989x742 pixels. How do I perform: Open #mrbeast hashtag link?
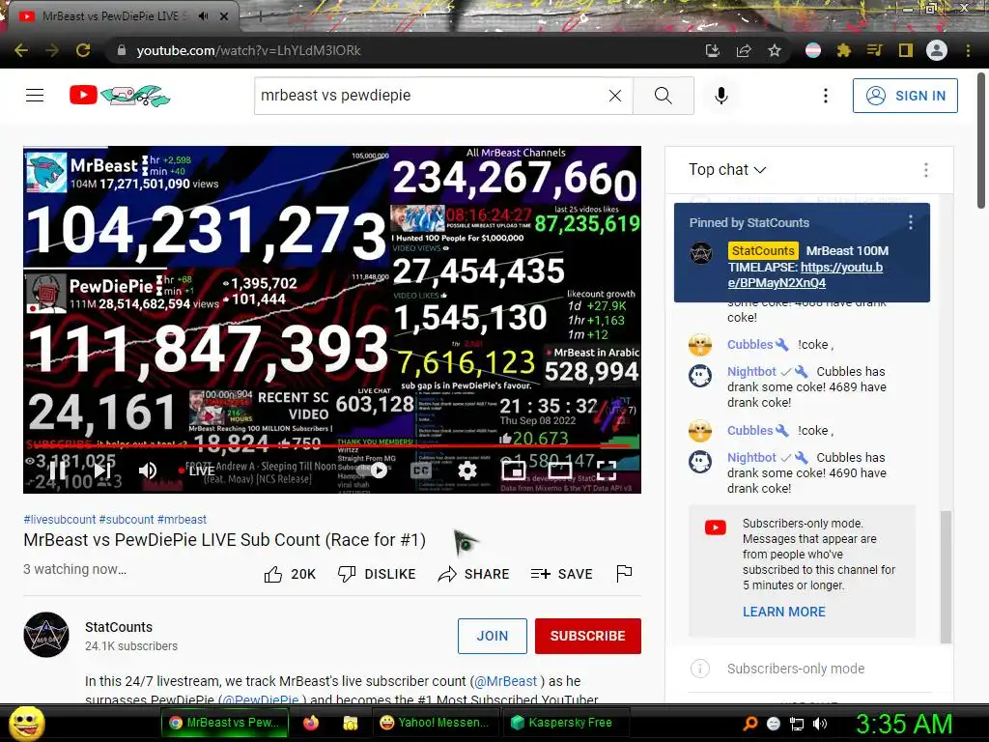pos(182,519)
